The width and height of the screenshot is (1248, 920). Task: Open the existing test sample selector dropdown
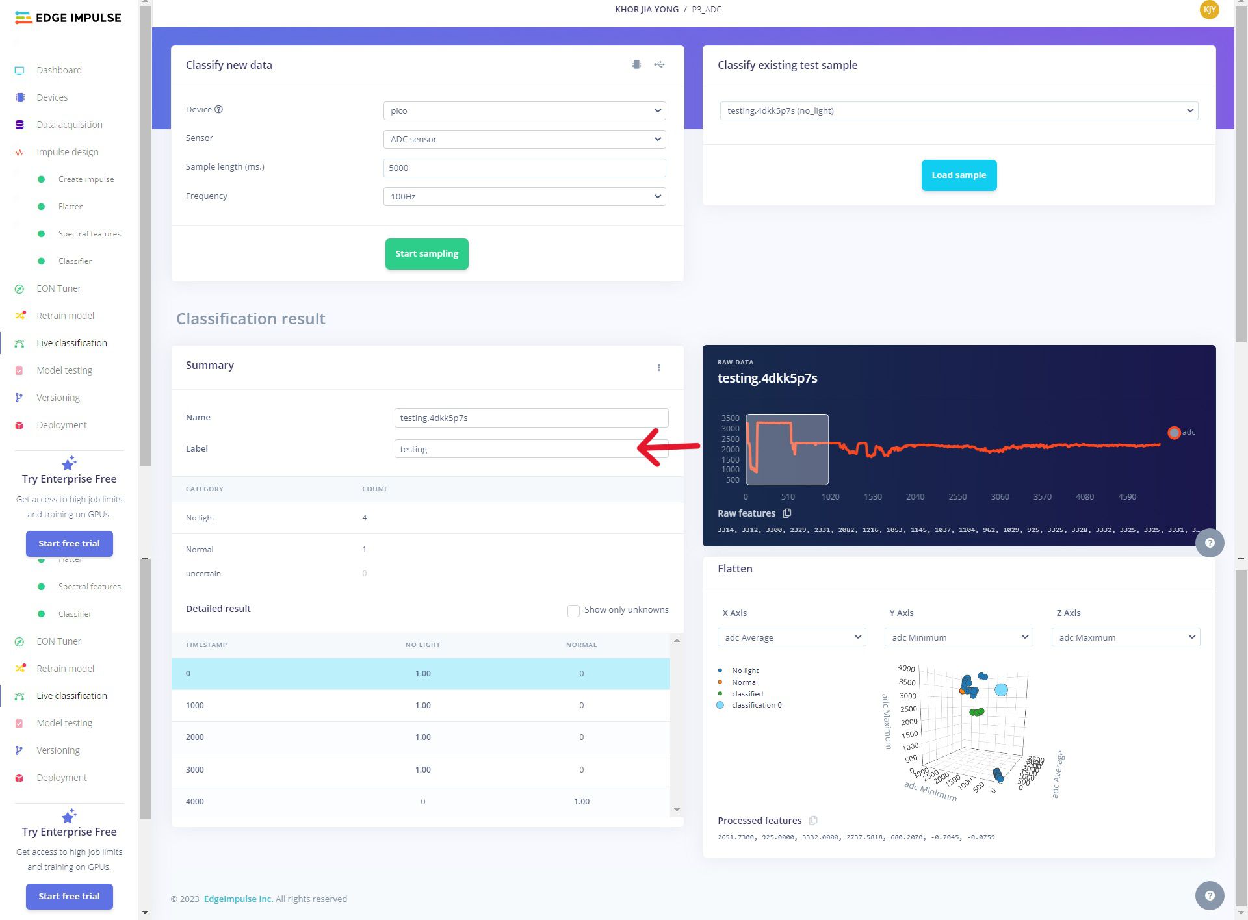point(959,110)
